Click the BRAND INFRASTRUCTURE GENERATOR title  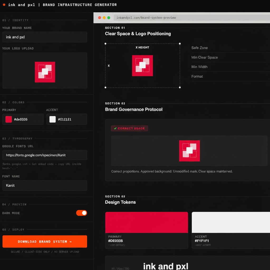point(80,5)
